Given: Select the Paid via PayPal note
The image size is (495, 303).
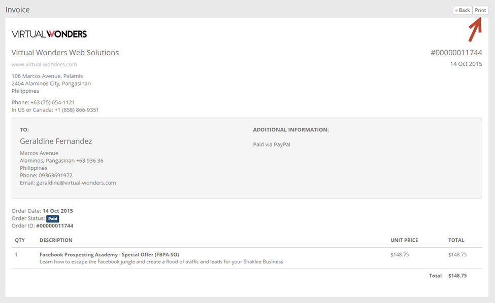Looking at the screenshot, I should (x=272, y=144).
